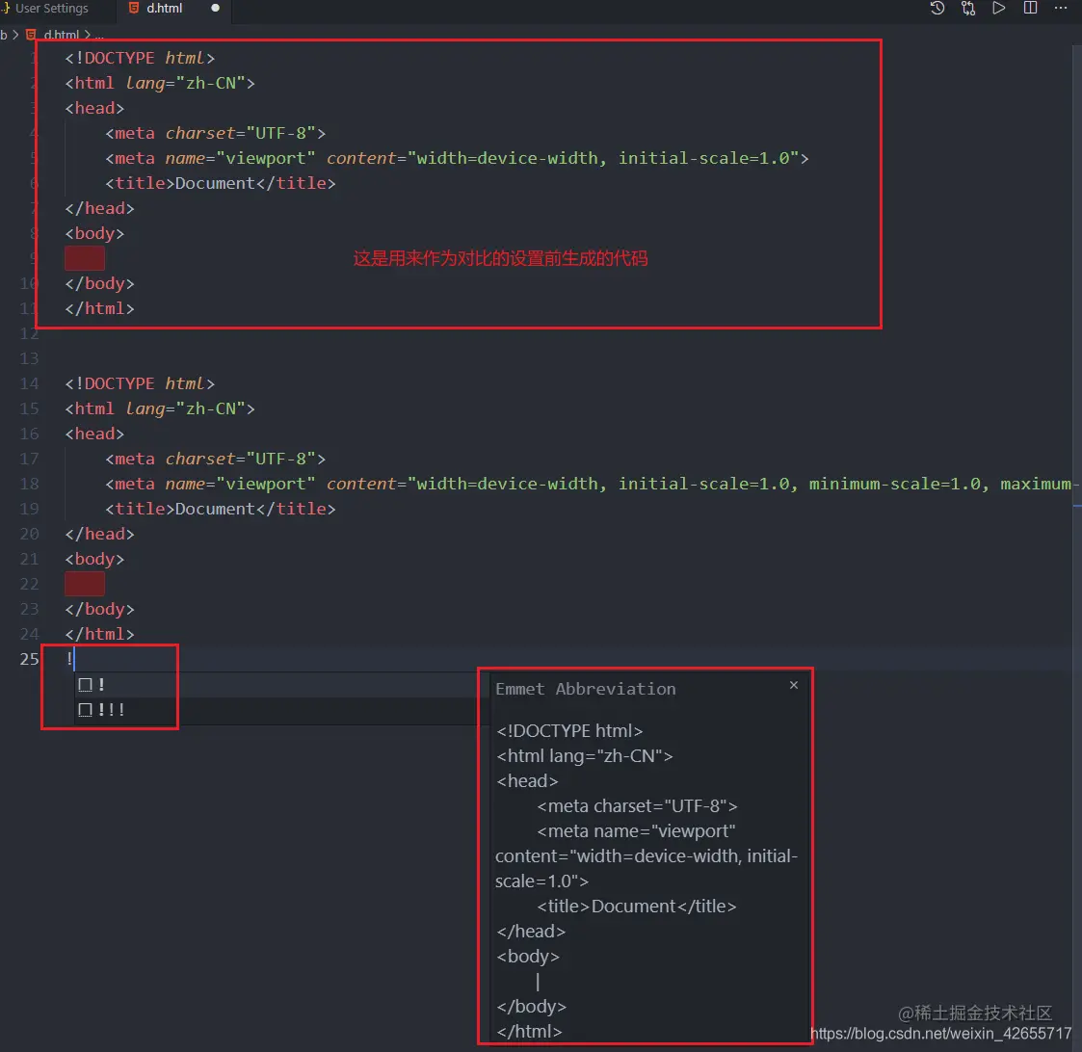Image resolution: width=1082 pixels, height=1052 pixels.
Task: Open changes compare icon in editor toolbar
Action: coord(968,9)
